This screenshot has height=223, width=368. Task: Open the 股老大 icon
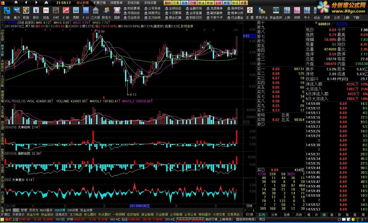tap(106, 13)
